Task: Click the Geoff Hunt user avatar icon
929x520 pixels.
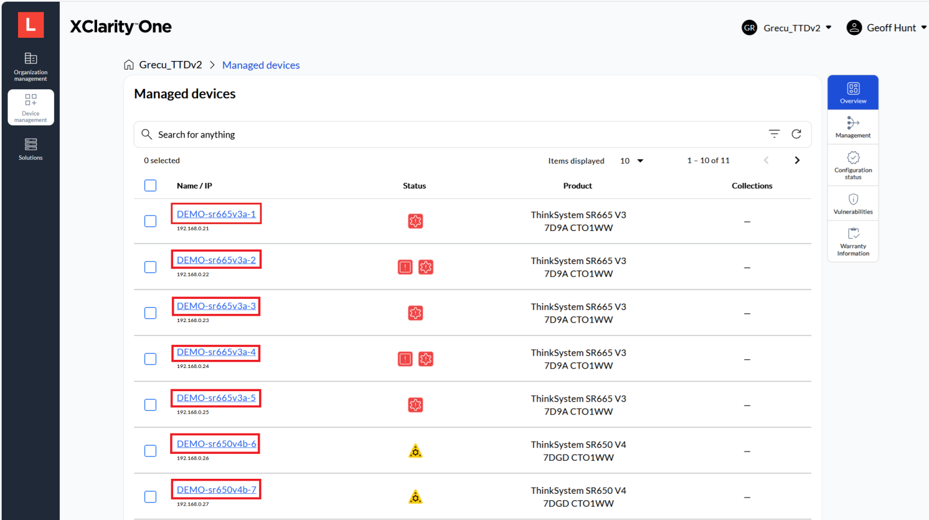Action: click(x=854, y=27)
